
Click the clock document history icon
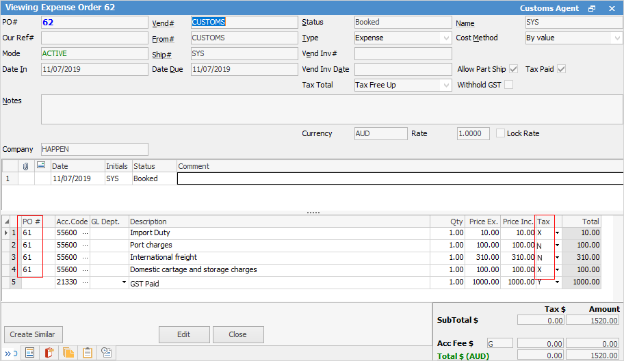[107, 353]
